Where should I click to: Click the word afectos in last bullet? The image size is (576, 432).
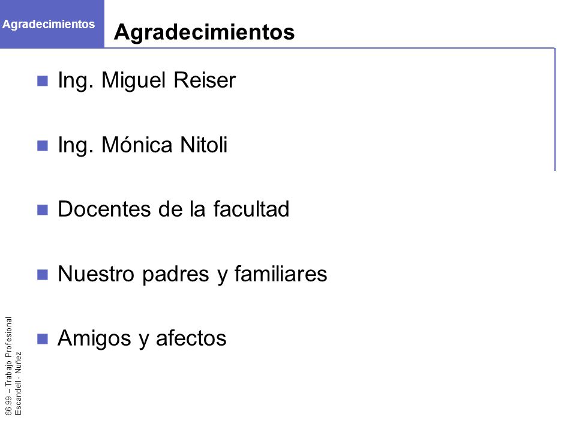(191, 338)
